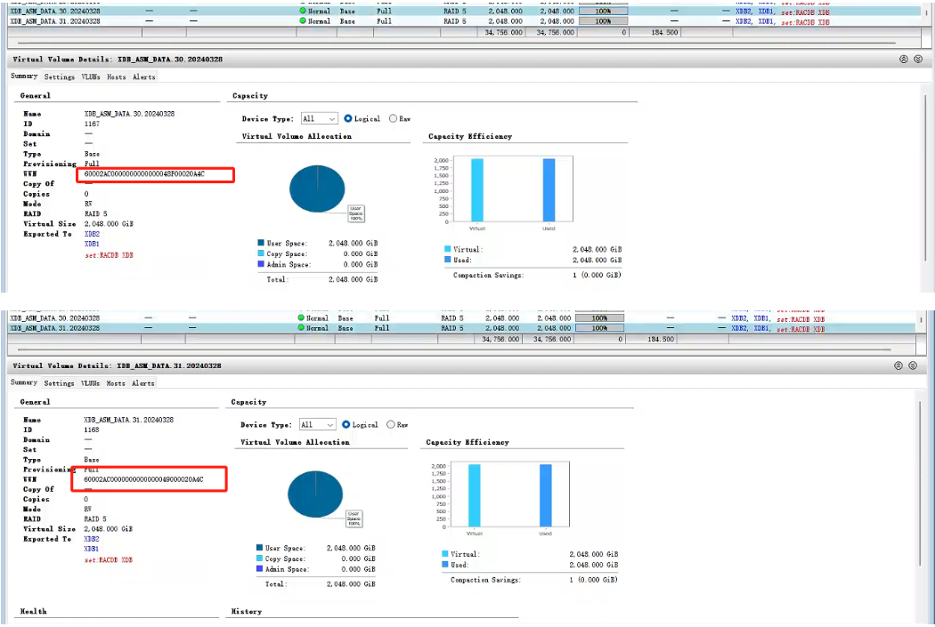Click the 100% progress bar in the highlighted DATA.30 row

coord(603,11)
